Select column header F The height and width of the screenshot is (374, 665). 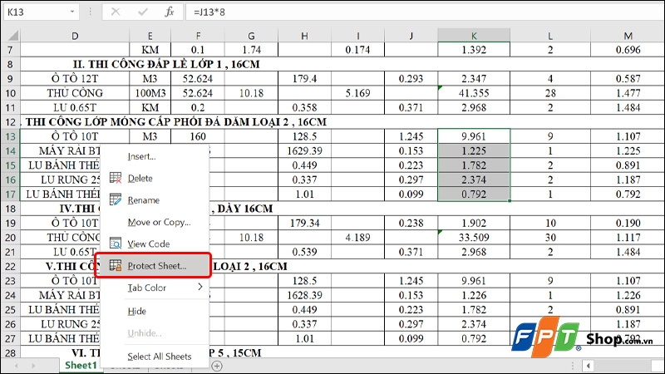(198, 36)
